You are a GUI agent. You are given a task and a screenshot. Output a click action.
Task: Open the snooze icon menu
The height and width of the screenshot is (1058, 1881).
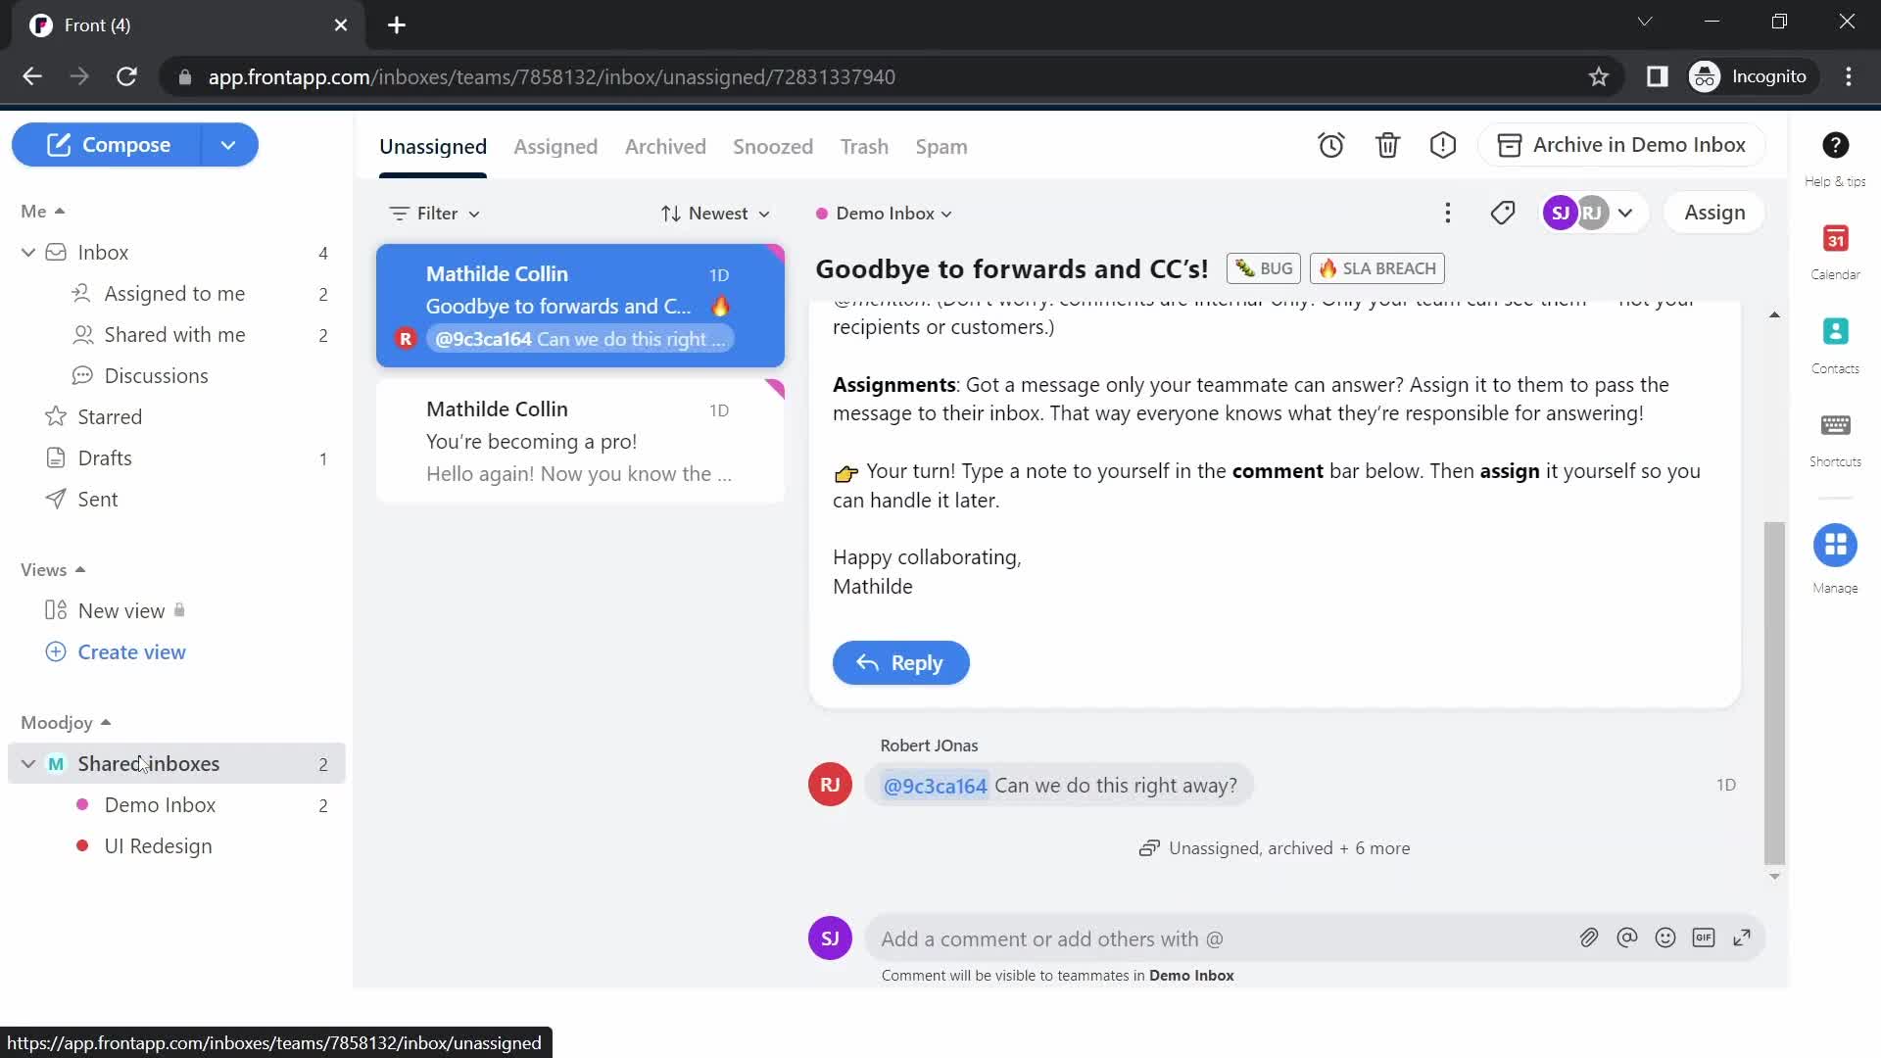pos(1330,145)
